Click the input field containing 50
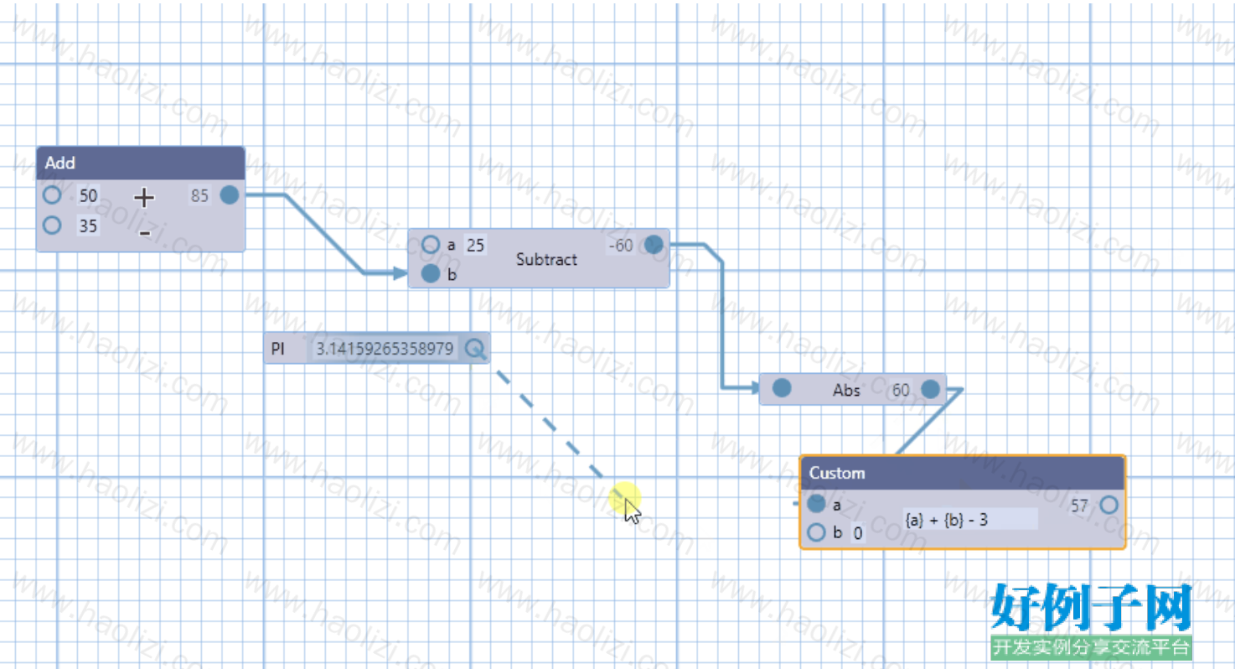The height and width of the screenshot is (669, 1235). point(88,196)
